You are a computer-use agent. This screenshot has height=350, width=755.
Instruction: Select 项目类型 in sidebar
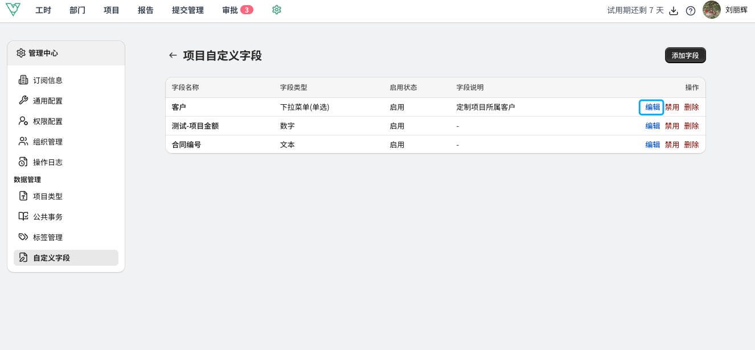coord(66,196)
